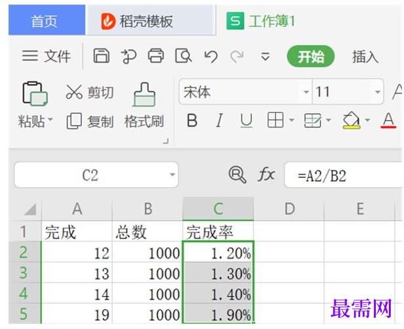Open clipboard group dialog launcher
The width and height of the screenshot is (404, 329).
coord(166,141)
